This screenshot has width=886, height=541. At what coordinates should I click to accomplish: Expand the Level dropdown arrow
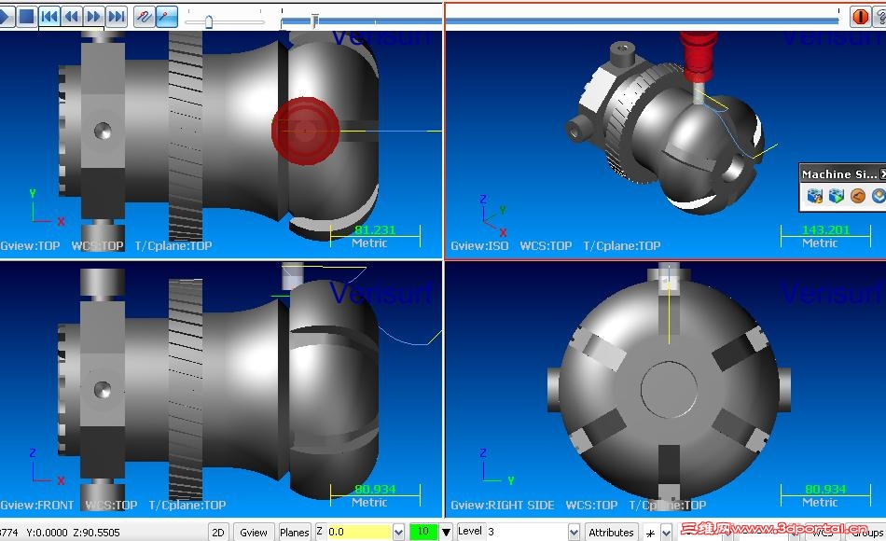574,532
